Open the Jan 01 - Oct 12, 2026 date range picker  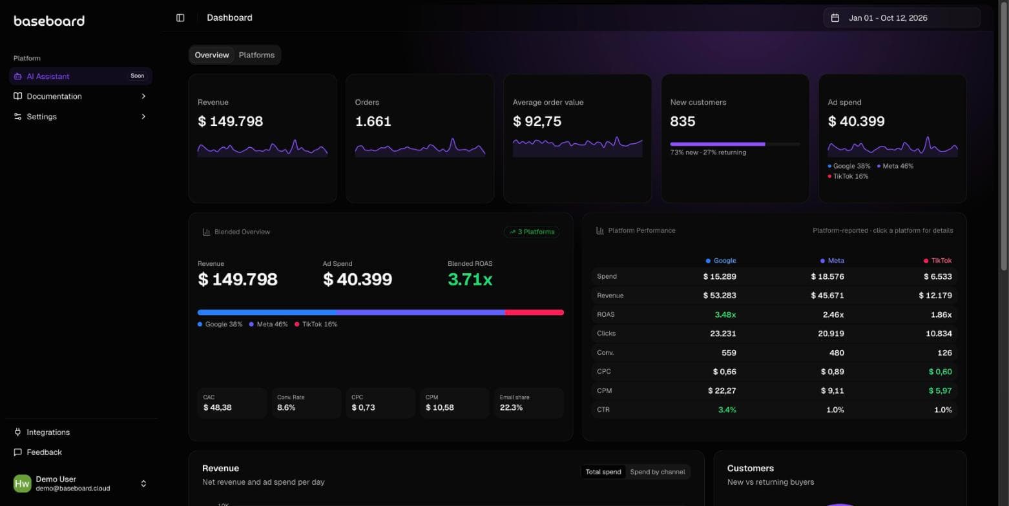[902, 18]
